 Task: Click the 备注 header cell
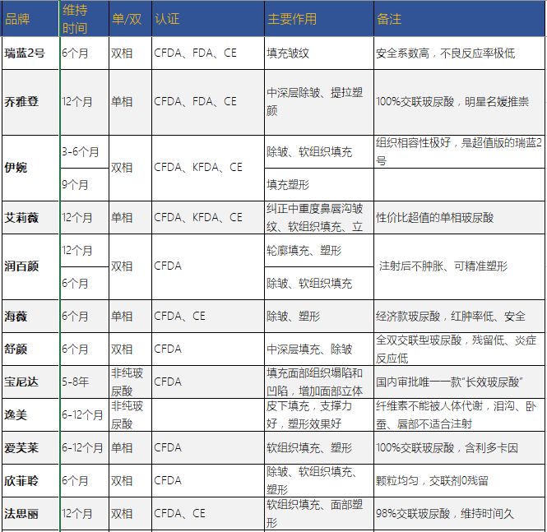(388, 18)
